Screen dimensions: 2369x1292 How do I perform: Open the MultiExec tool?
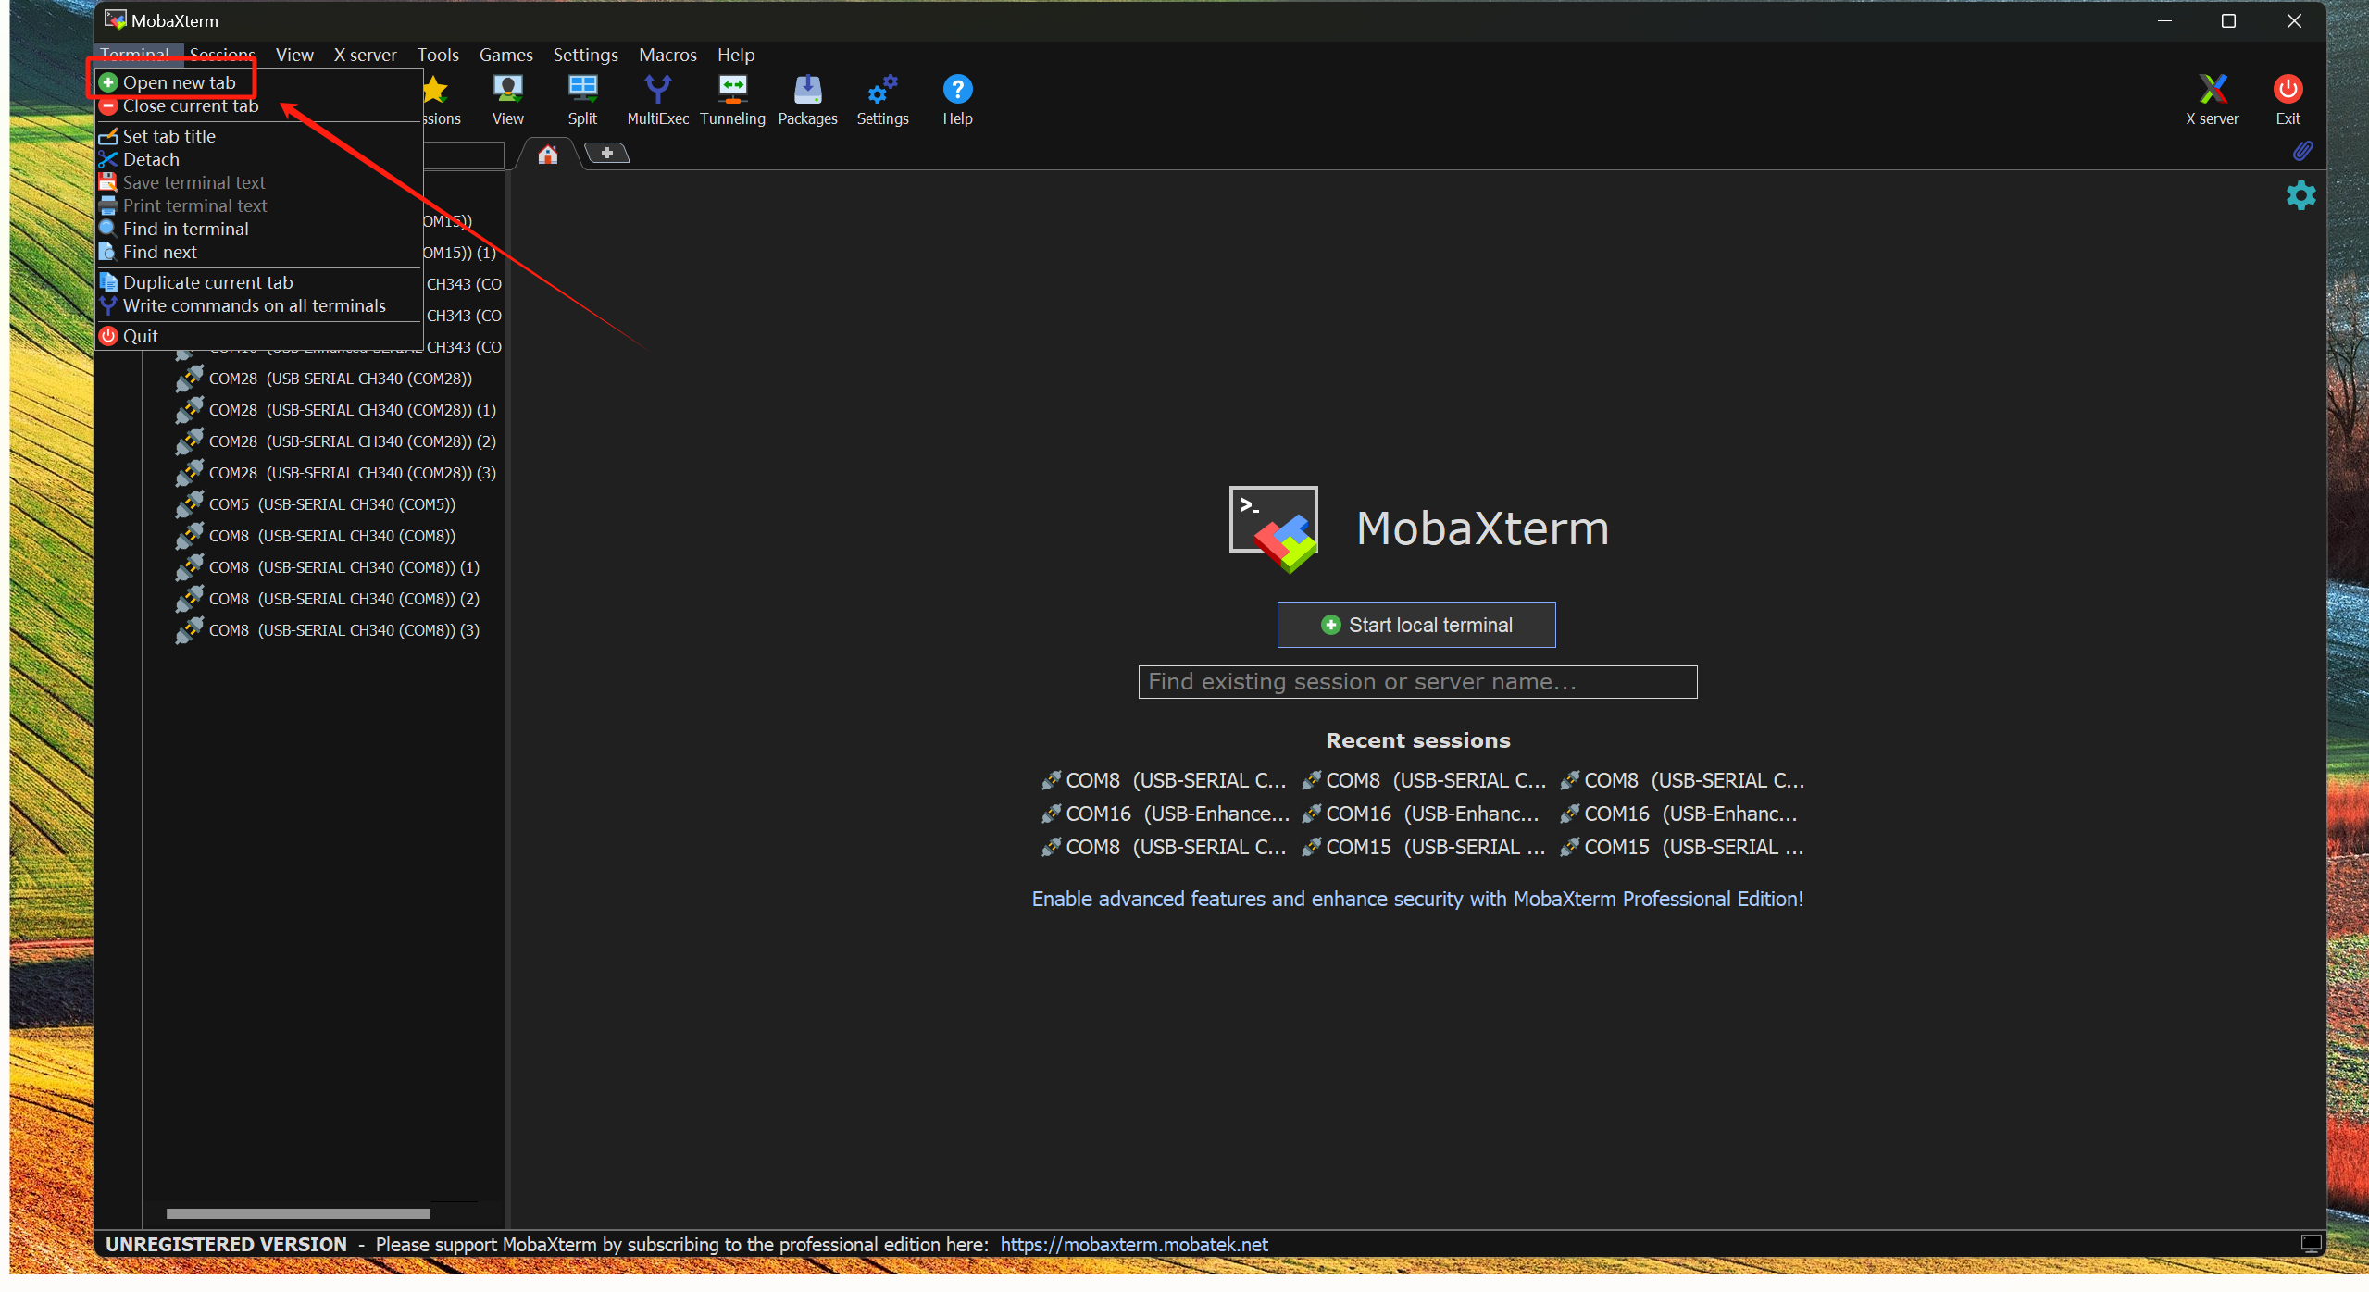(x=657, y=100)
